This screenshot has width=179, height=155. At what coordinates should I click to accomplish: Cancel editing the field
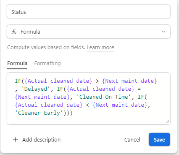point(132,139)
